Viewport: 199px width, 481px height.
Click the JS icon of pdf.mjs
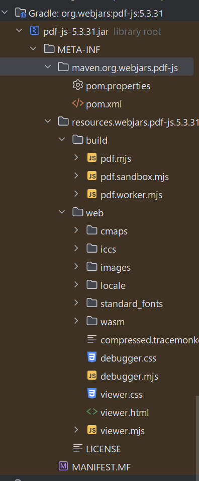(x=92, y=158)
